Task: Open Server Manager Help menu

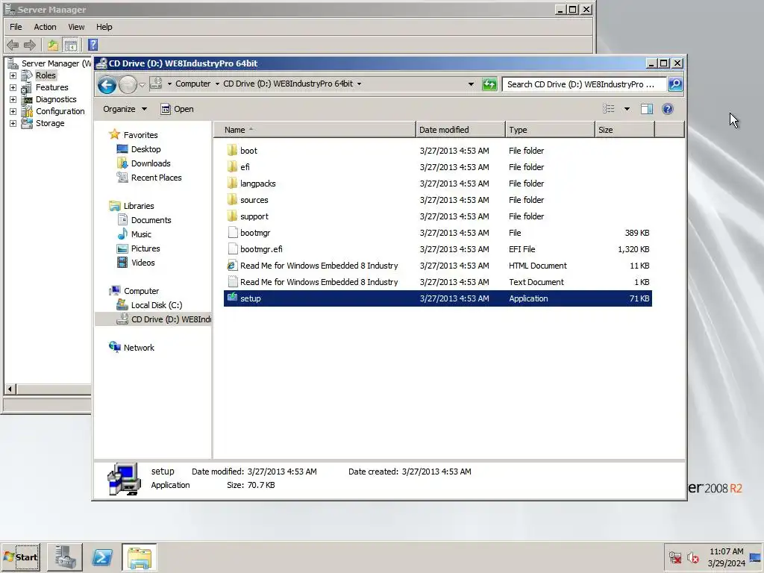Action: (x=104, y=27)
